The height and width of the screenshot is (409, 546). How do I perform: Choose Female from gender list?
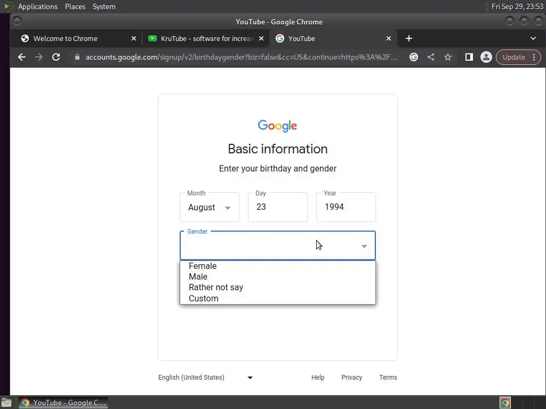click(x=277, y=266)
